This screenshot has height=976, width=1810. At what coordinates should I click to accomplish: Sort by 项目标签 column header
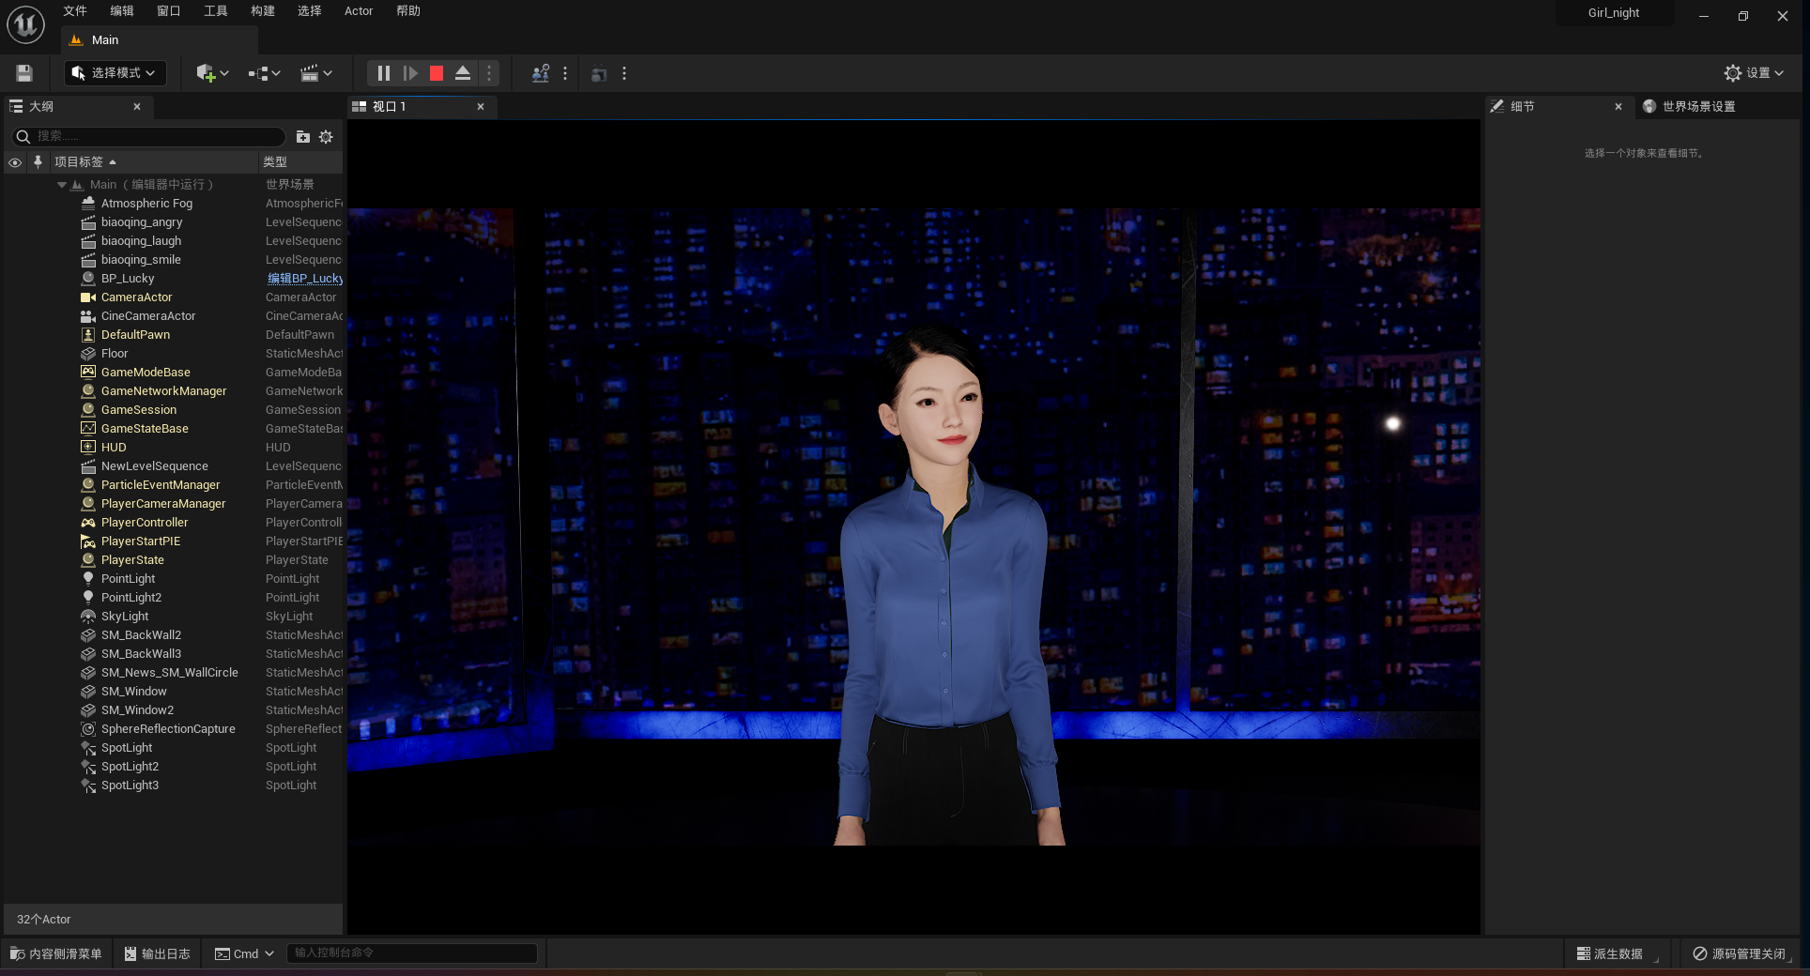pos(153,162)
